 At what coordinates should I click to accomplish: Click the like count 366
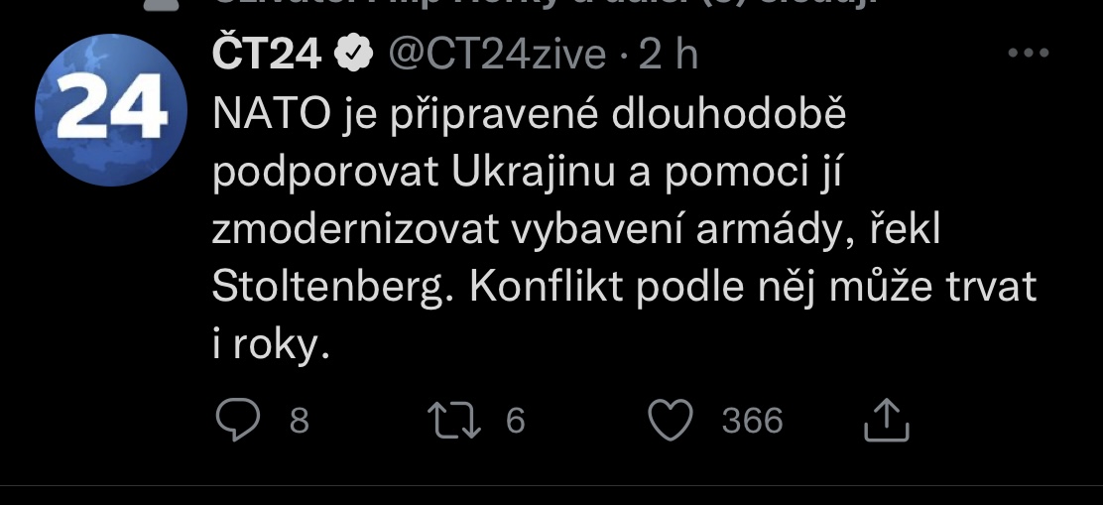pos(752,422)
